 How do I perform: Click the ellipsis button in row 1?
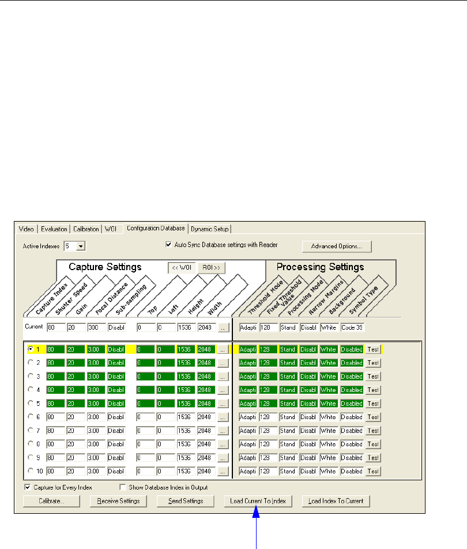coord(223,349)
